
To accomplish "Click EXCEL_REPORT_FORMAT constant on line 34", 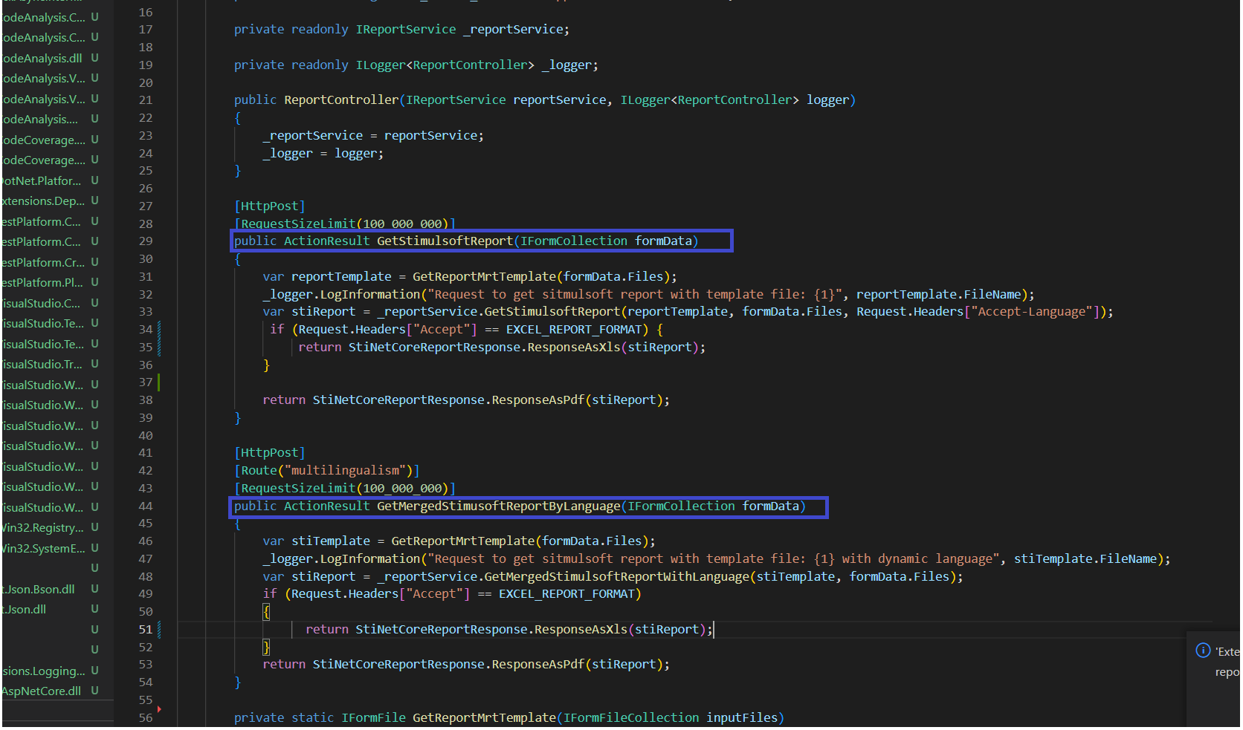I will pyautogui.click(x=573, y=330).
